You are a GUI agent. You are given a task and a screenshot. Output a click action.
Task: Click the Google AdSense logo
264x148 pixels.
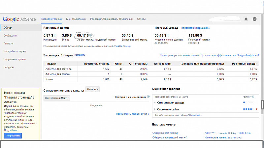[19, 19]
